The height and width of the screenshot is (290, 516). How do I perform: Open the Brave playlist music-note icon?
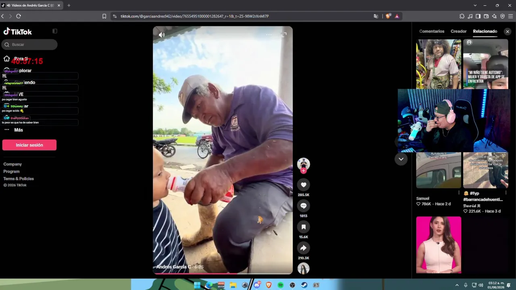(x=470, y=16)
